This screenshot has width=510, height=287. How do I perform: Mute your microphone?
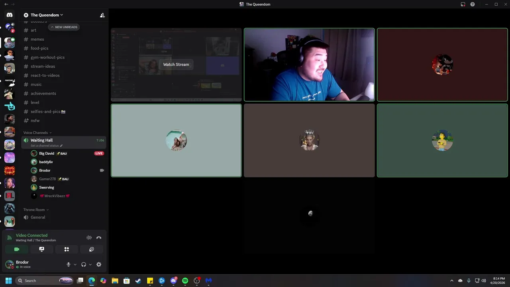pyautogui.click(x=69, y=264)
